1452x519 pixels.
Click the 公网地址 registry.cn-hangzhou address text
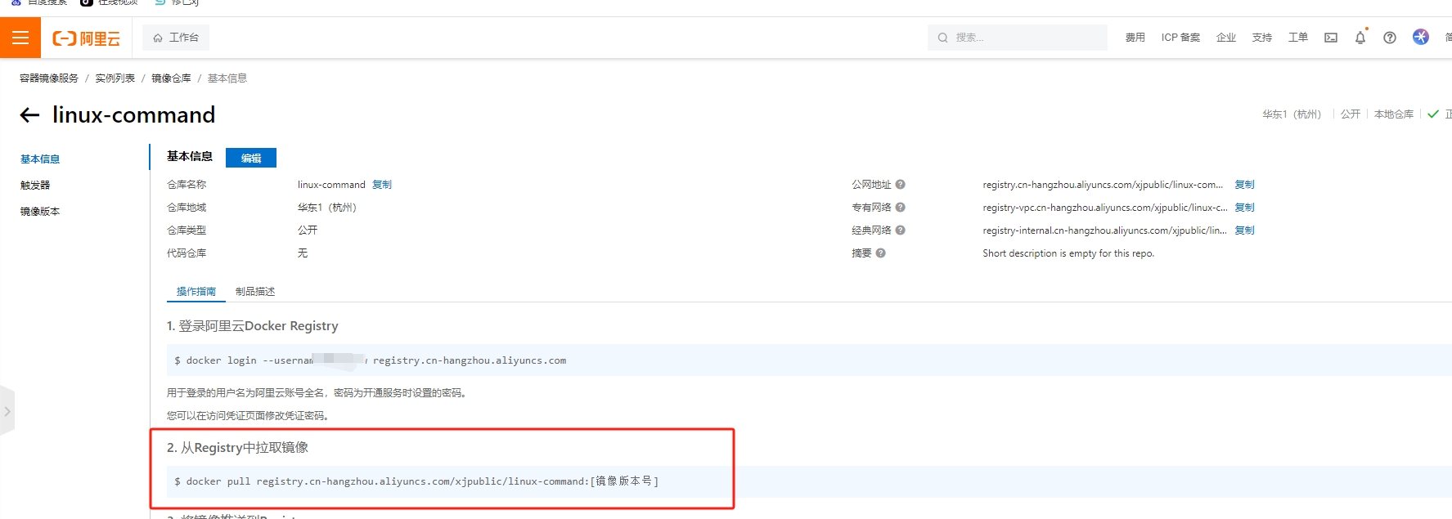[1103, 185]
